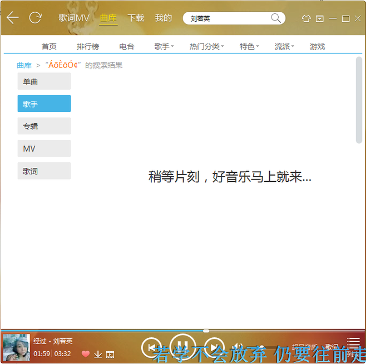Open the 排行榜 navigation item
The width and height of the screenshot is (366, 364).
pyautogui.click(x=88, y=46)
